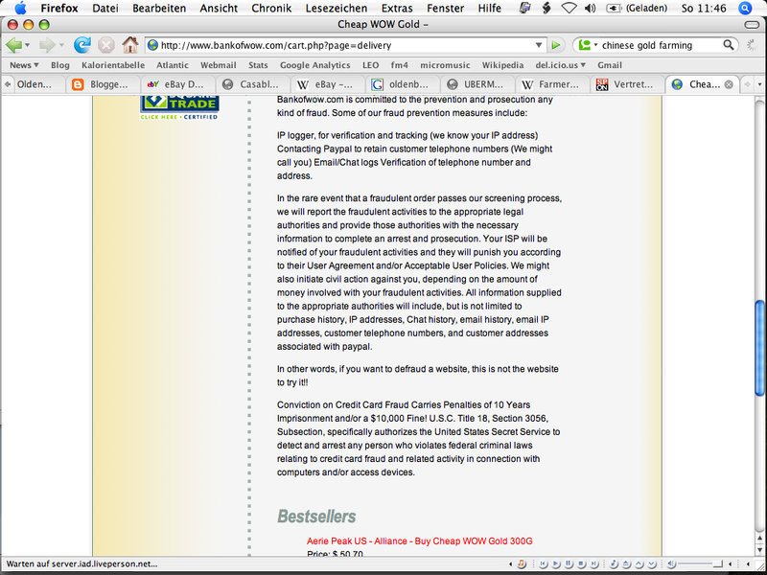Click the FoxyTunes volume slider
The image size is (767, 575).
pos(701,563)
